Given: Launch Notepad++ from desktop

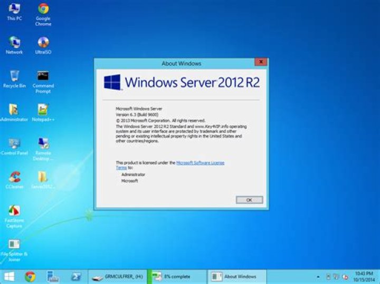Looking at the screenshot, I should 43,113.
